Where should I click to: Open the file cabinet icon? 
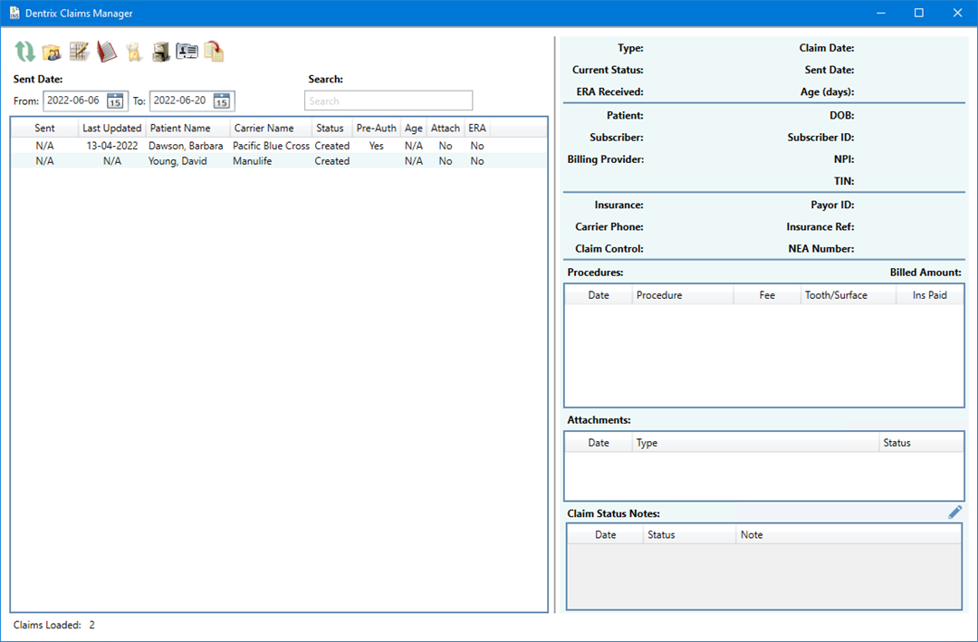click(160, 52)
